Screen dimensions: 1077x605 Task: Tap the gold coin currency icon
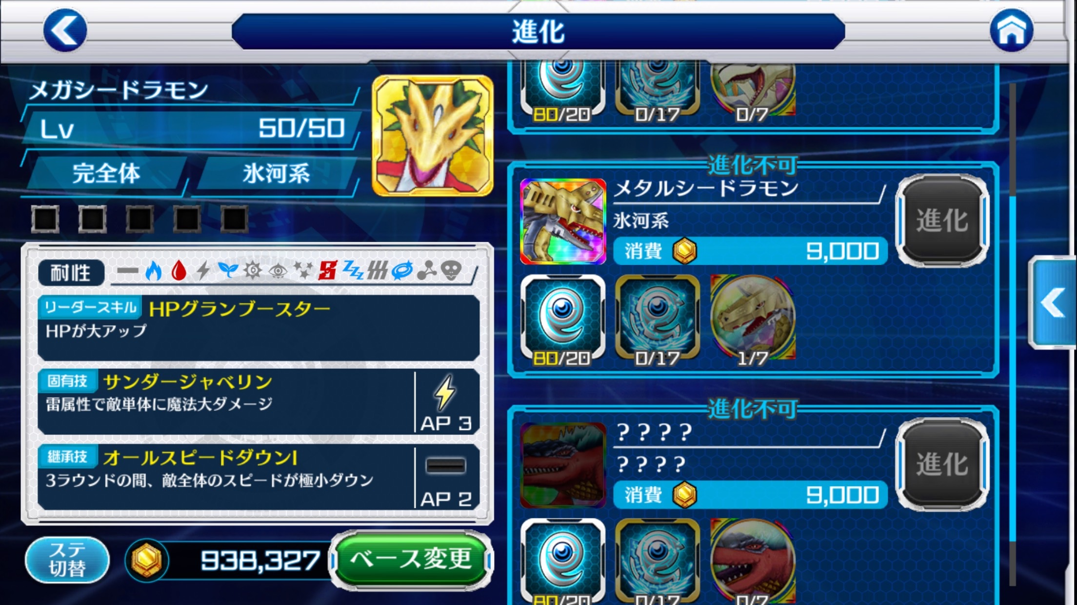click(147, 560)
